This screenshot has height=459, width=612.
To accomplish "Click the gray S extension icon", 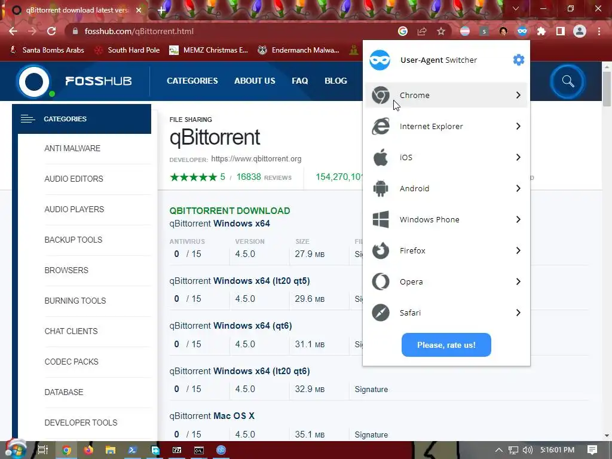I will tap(484, 31).
